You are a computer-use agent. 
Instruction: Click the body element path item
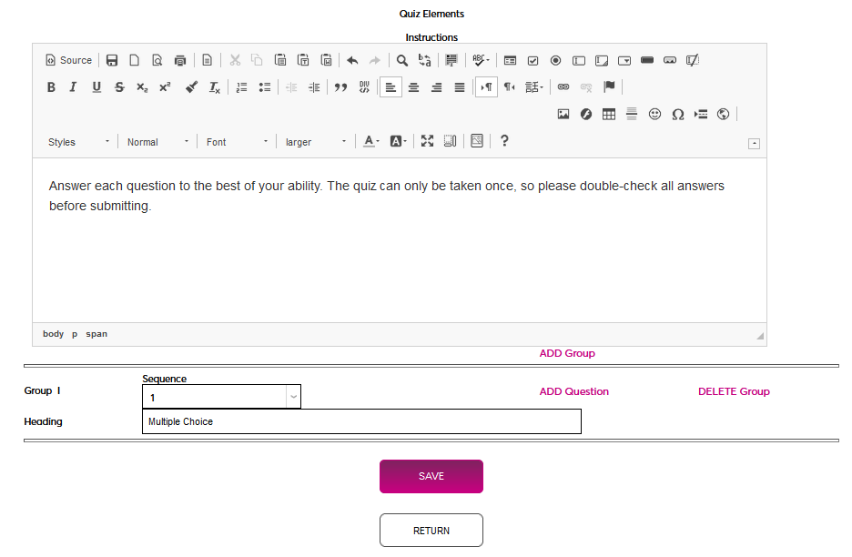[53, 334]
